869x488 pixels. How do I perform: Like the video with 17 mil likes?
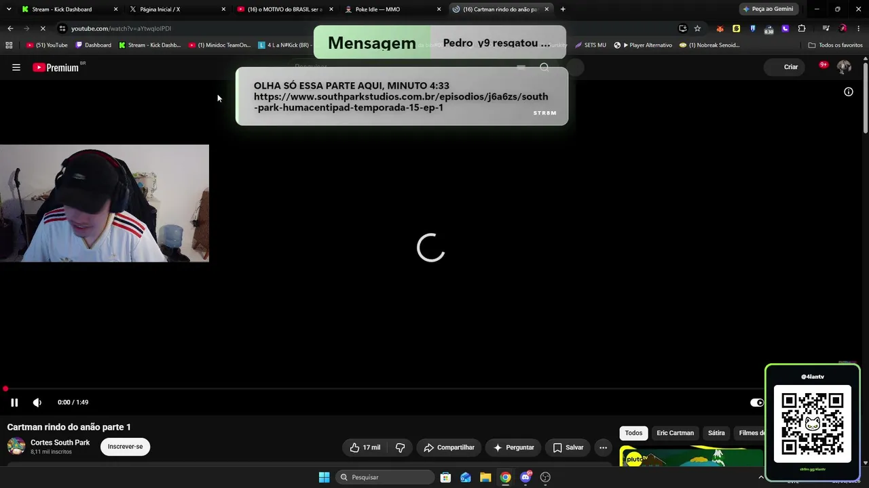365,447
